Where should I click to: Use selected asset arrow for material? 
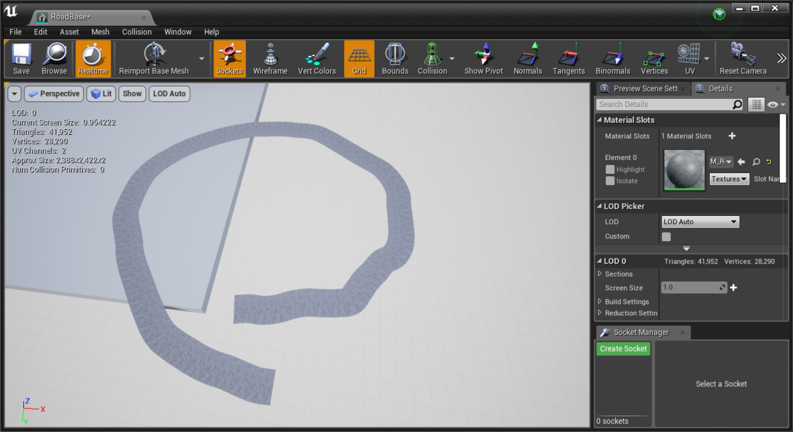coord(741,162)
